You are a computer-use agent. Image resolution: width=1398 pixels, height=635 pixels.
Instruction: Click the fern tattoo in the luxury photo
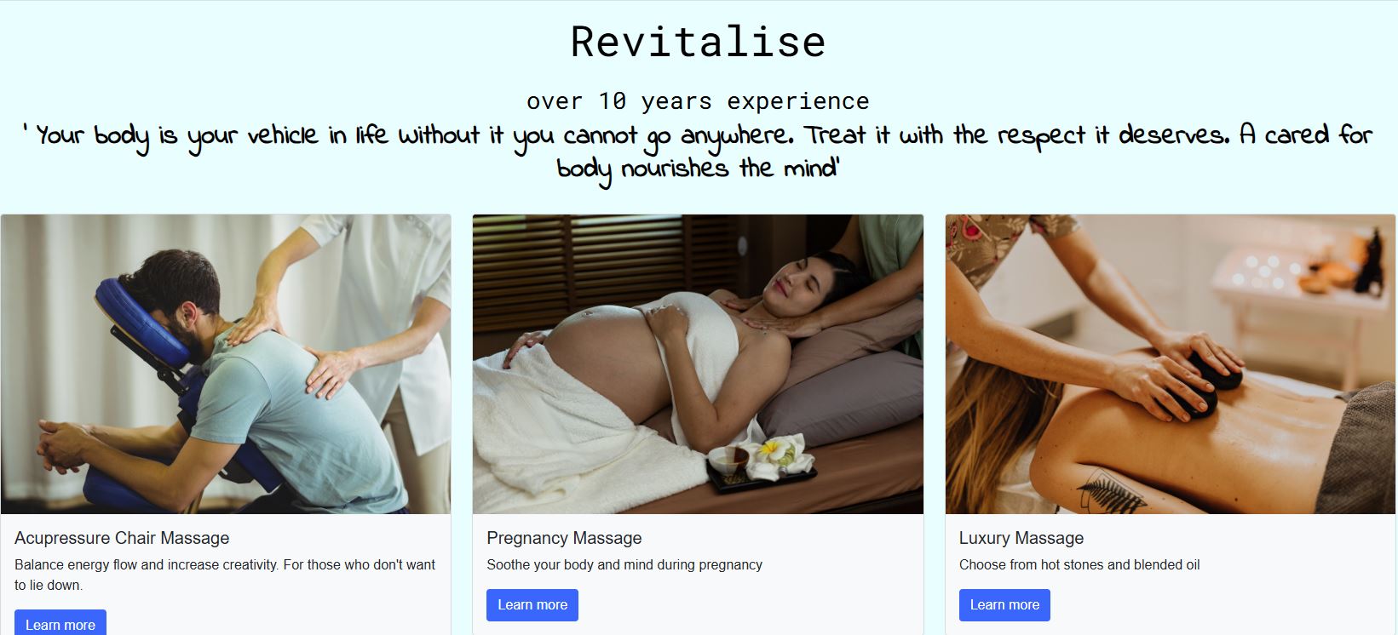(1110, 491)
